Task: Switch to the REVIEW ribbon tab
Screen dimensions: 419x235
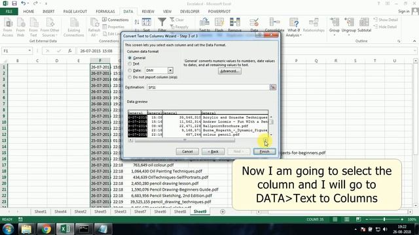Action: pos(148,12)
